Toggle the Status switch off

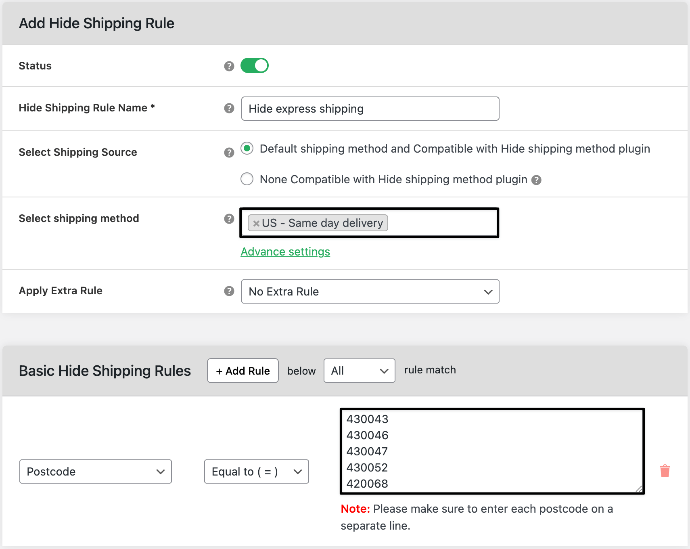point(255,65)
